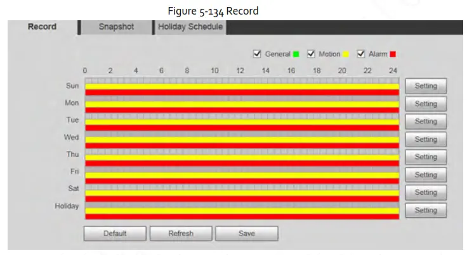Click Sunday's red alarm timeline bar
The height and width of the screenshot is (255, 467).
(x=242, y=92)
